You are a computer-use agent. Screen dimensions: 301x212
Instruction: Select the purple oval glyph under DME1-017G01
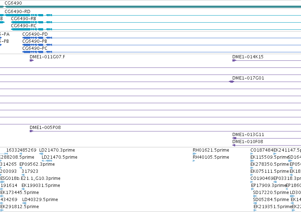click(232, 82)
